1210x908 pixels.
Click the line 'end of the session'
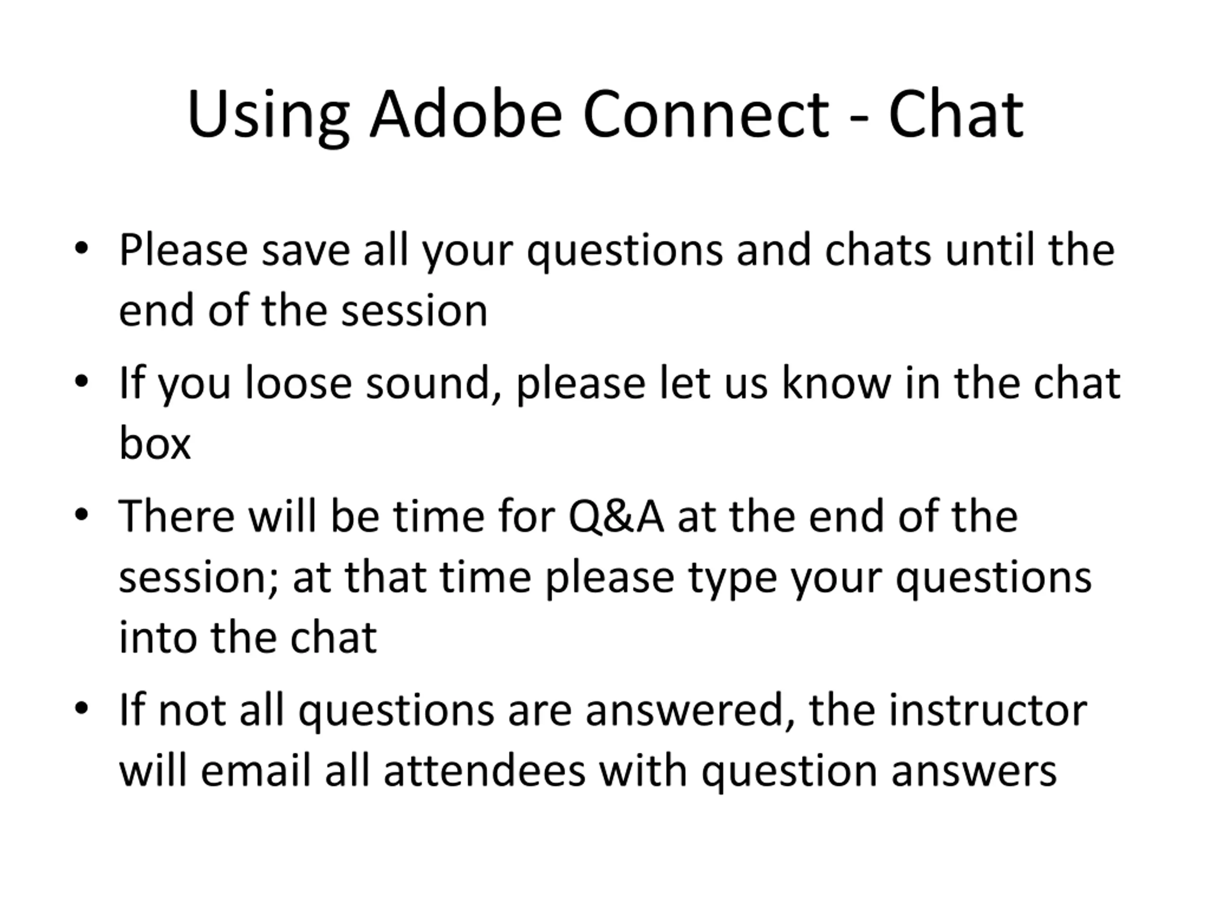click(x=302, y=310)
